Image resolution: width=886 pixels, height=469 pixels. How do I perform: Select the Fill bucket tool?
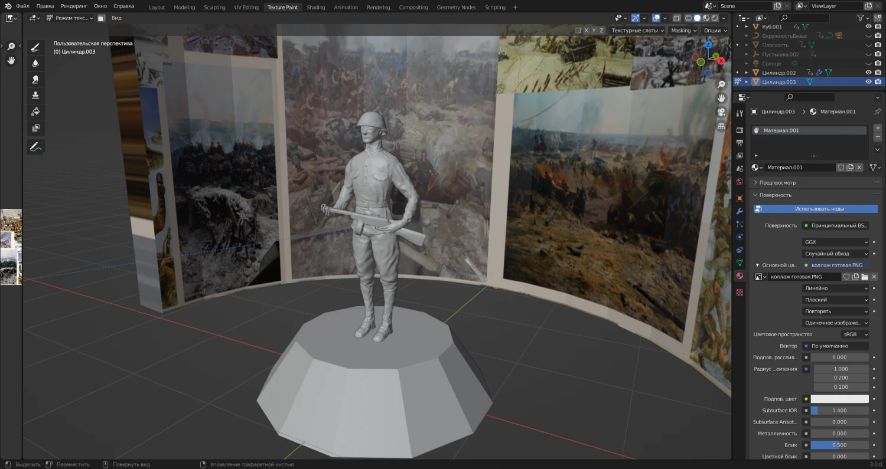35,111
